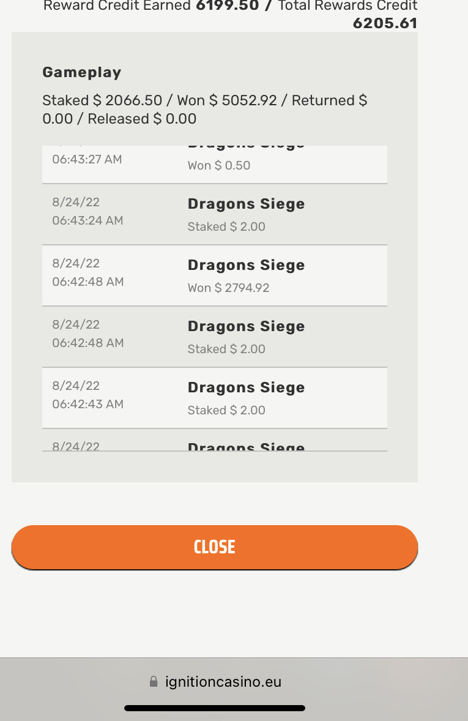
Task: Click the orange CLOSE button
Action: click(214, 547)
